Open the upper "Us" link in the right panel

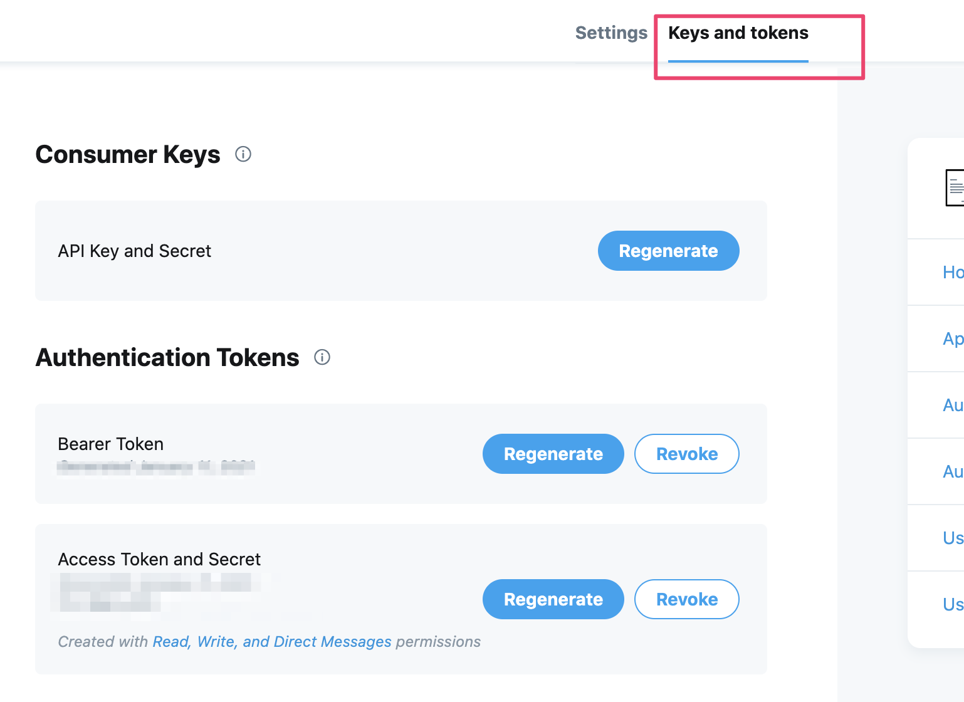953,538
